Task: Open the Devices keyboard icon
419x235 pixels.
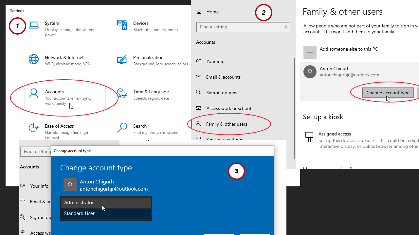Action: pyautogui.click(x=122, y=25)
